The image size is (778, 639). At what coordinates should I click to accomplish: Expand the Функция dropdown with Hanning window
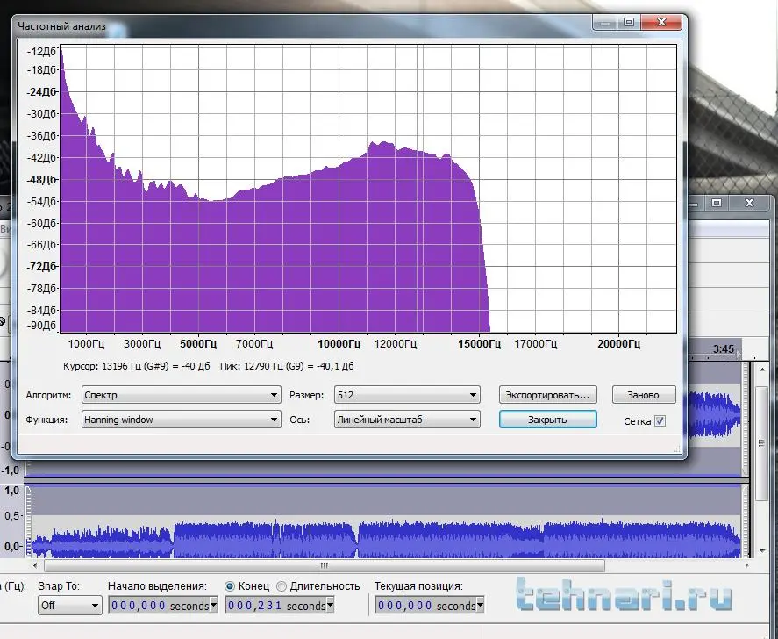pos(180,420)
